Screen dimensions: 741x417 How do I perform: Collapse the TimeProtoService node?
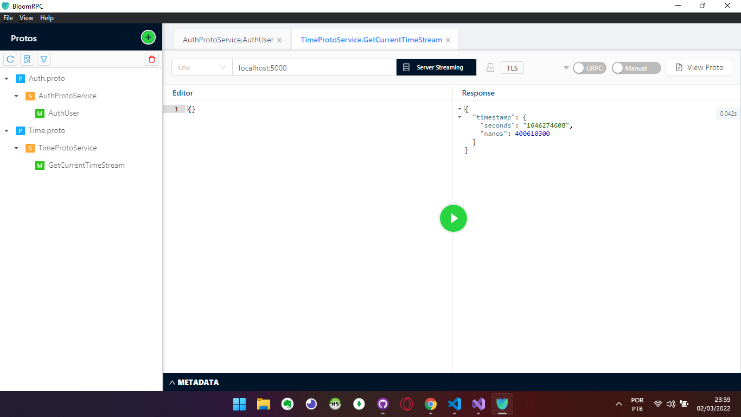(16, 148)
